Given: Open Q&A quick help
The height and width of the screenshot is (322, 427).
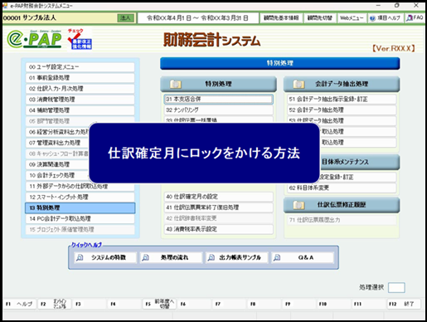Looking at the screenshot, I should 303,257.
